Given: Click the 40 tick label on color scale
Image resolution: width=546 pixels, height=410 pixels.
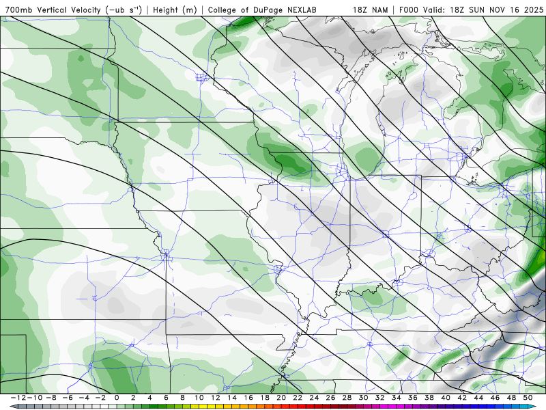Looking at the screenshot, I should click(446, 398).
